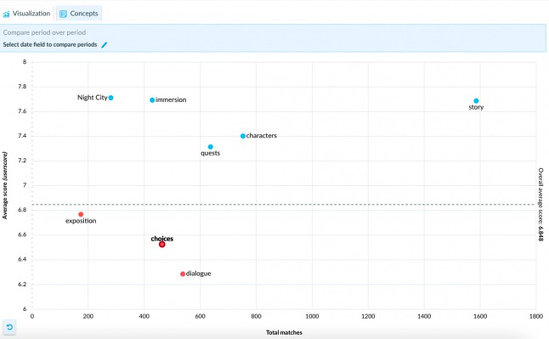Screen dimensions: 549x339
Task: Click the immersion data point
Action: 152,100
